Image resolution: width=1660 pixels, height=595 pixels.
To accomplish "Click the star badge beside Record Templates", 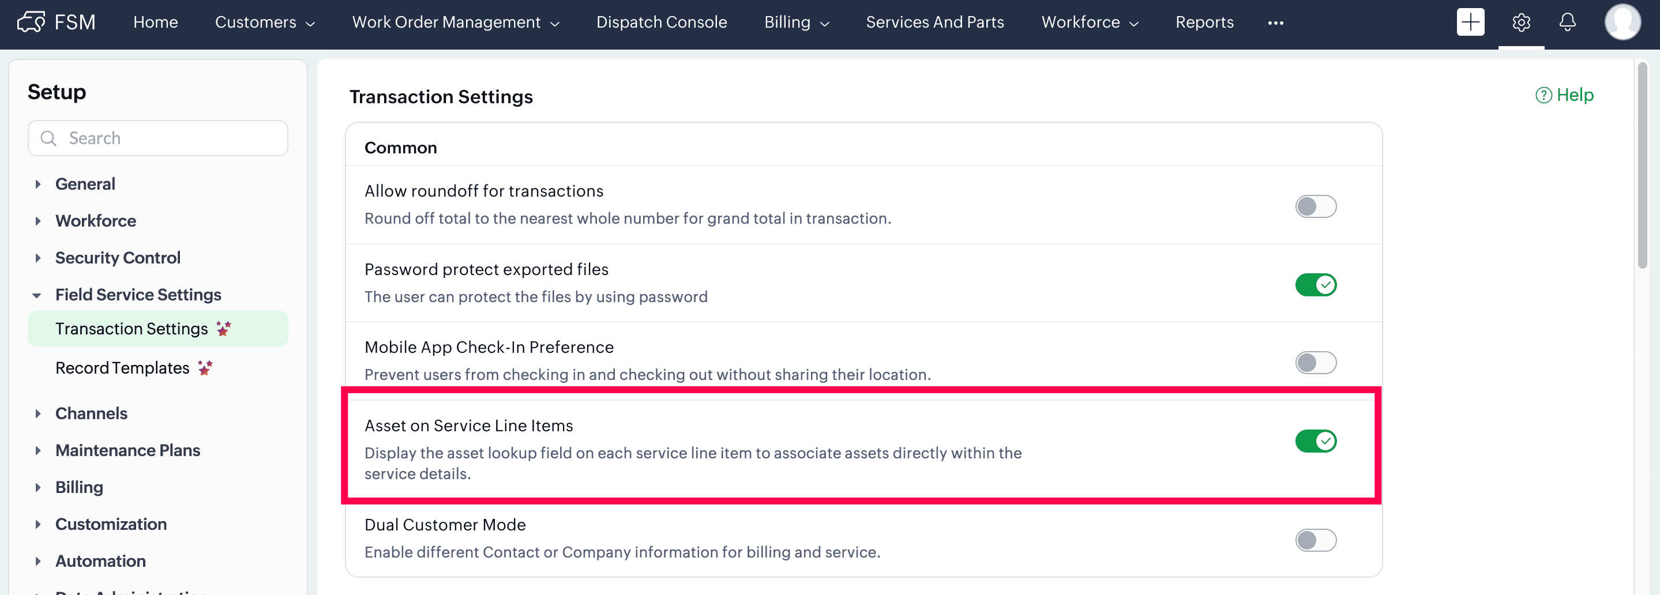I will [205, 368].
